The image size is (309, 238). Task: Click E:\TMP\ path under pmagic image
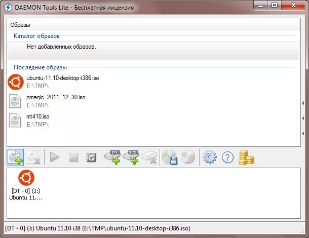(38, 105)
